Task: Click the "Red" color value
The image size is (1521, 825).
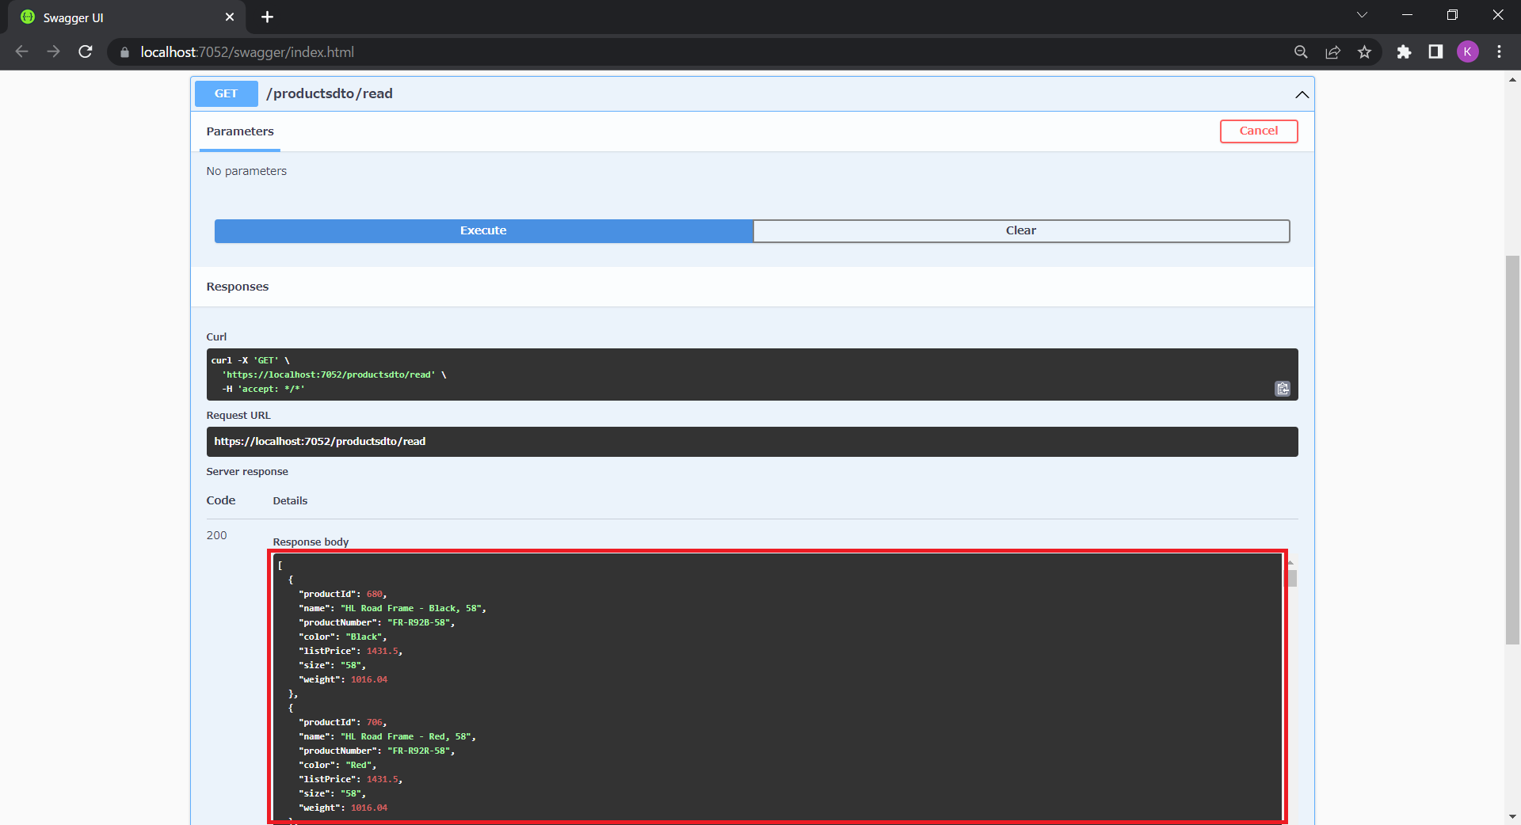Action: [359, 765]
